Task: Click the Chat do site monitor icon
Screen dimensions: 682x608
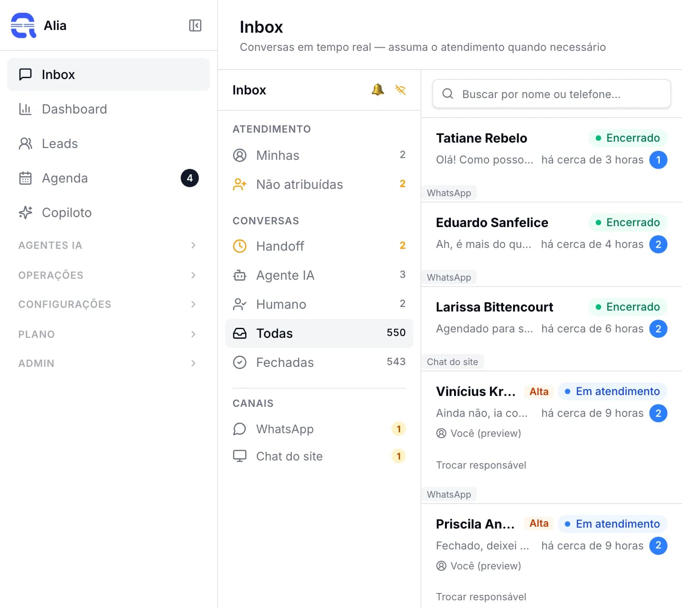Action: tap(240, 456)
